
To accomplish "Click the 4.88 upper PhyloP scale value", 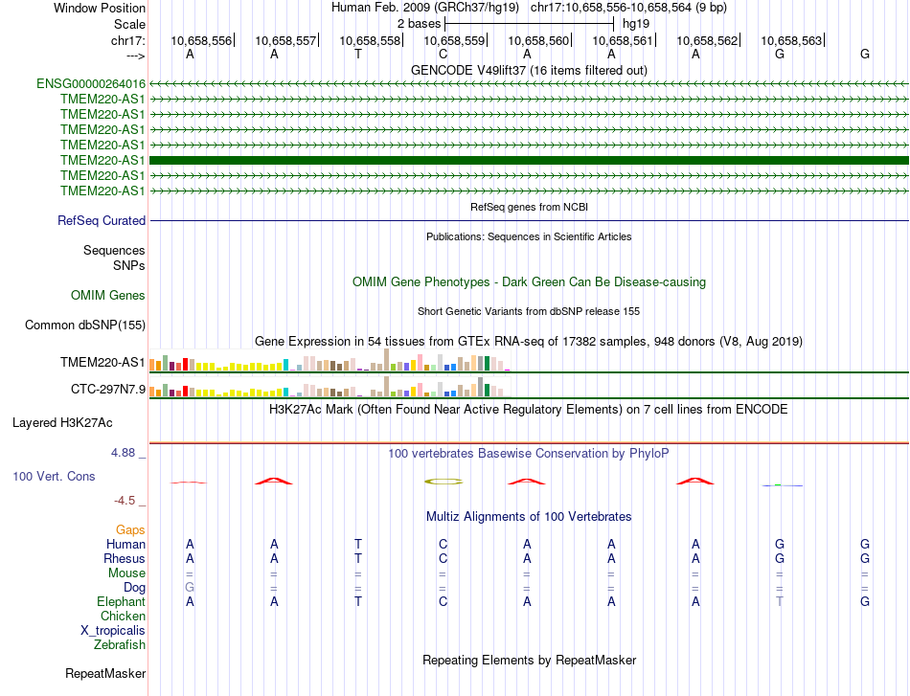I will coord(123,453).
